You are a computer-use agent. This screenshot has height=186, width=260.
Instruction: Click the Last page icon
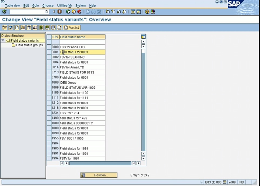pyautogui.click(x=125, y=12)
